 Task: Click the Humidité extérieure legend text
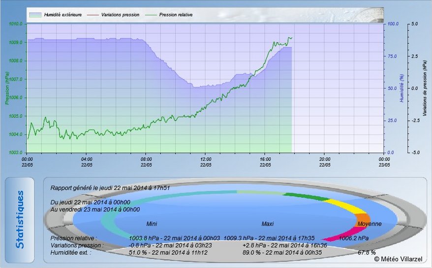pyautogui.click(x=63, y=15)
